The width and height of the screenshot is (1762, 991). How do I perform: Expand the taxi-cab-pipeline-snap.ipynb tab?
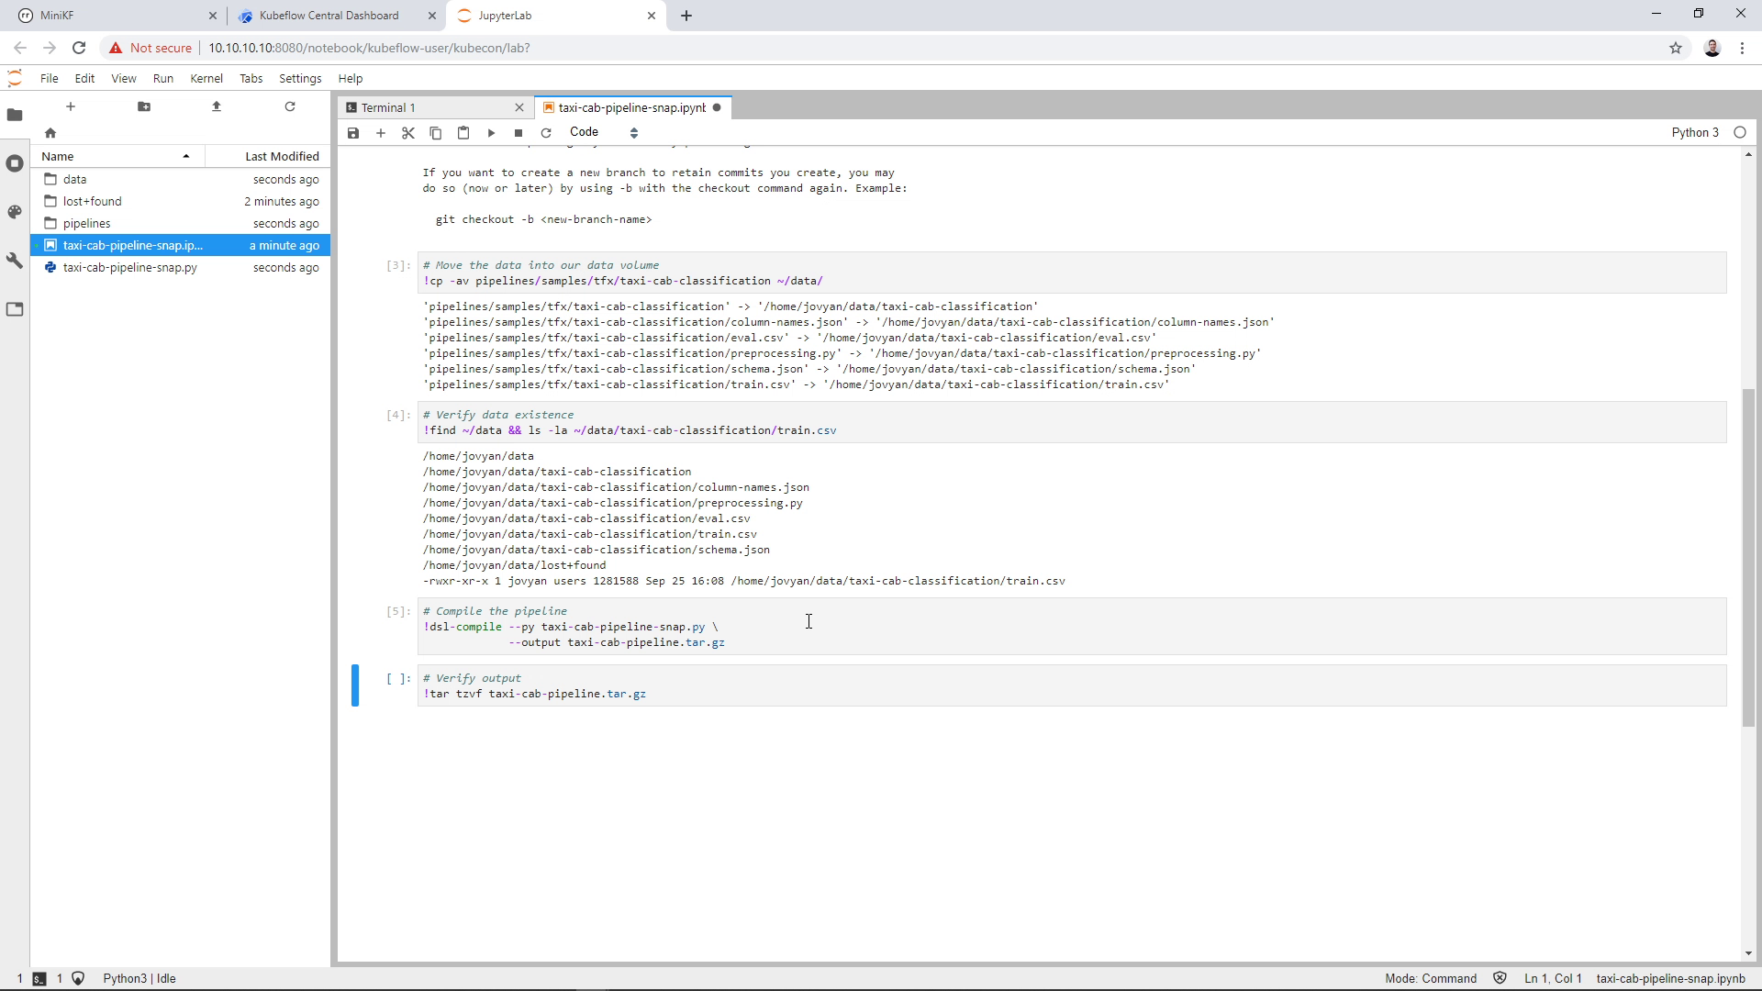tap(630, 107)
